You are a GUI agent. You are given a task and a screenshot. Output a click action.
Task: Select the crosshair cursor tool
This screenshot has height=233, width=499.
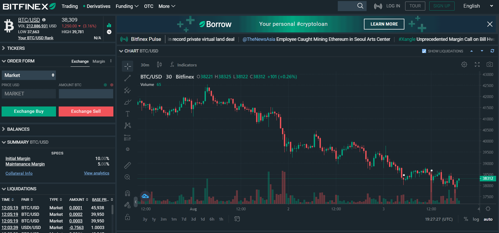pos(127,66)
